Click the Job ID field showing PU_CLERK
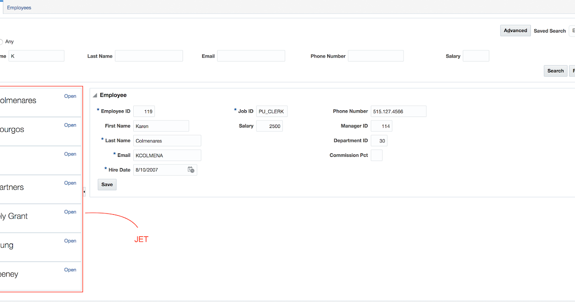 271,111
